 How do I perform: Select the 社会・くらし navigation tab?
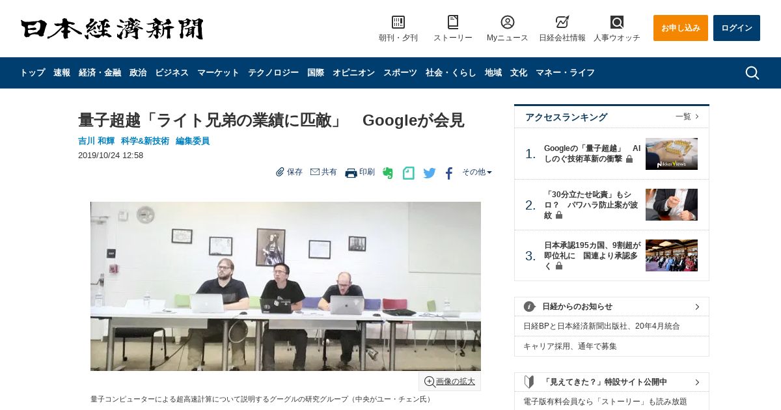click(451, 73)
